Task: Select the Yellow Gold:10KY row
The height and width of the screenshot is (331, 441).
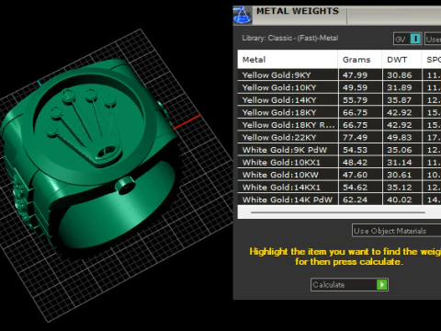Action: click(x=339, y=87)
